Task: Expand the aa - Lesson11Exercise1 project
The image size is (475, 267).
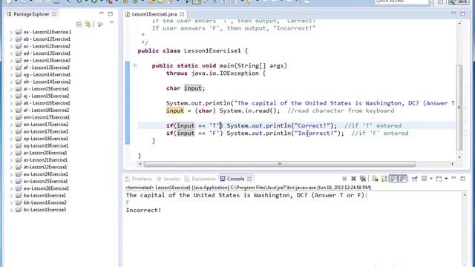Action: point(12,32)
